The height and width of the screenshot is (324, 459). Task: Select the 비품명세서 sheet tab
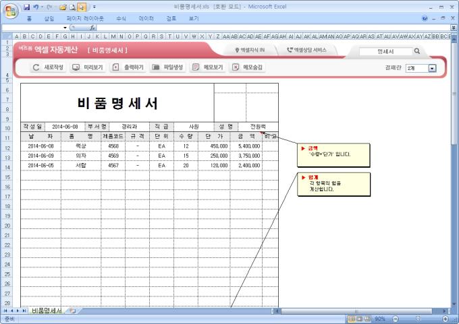47,311
